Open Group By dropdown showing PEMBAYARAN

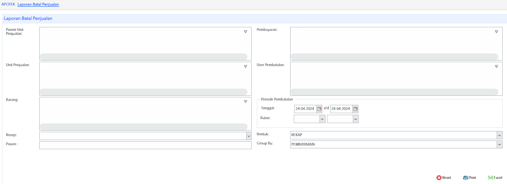click(x=499, y=145)
